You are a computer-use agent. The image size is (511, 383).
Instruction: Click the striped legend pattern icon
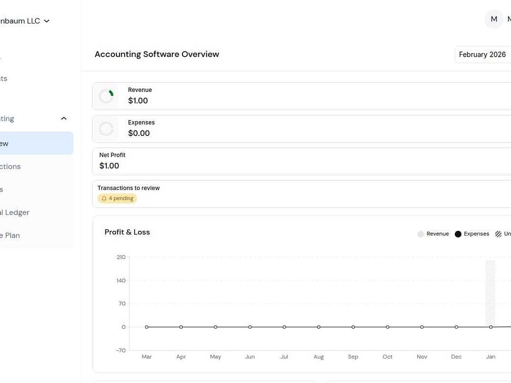[x=498, y=234]
